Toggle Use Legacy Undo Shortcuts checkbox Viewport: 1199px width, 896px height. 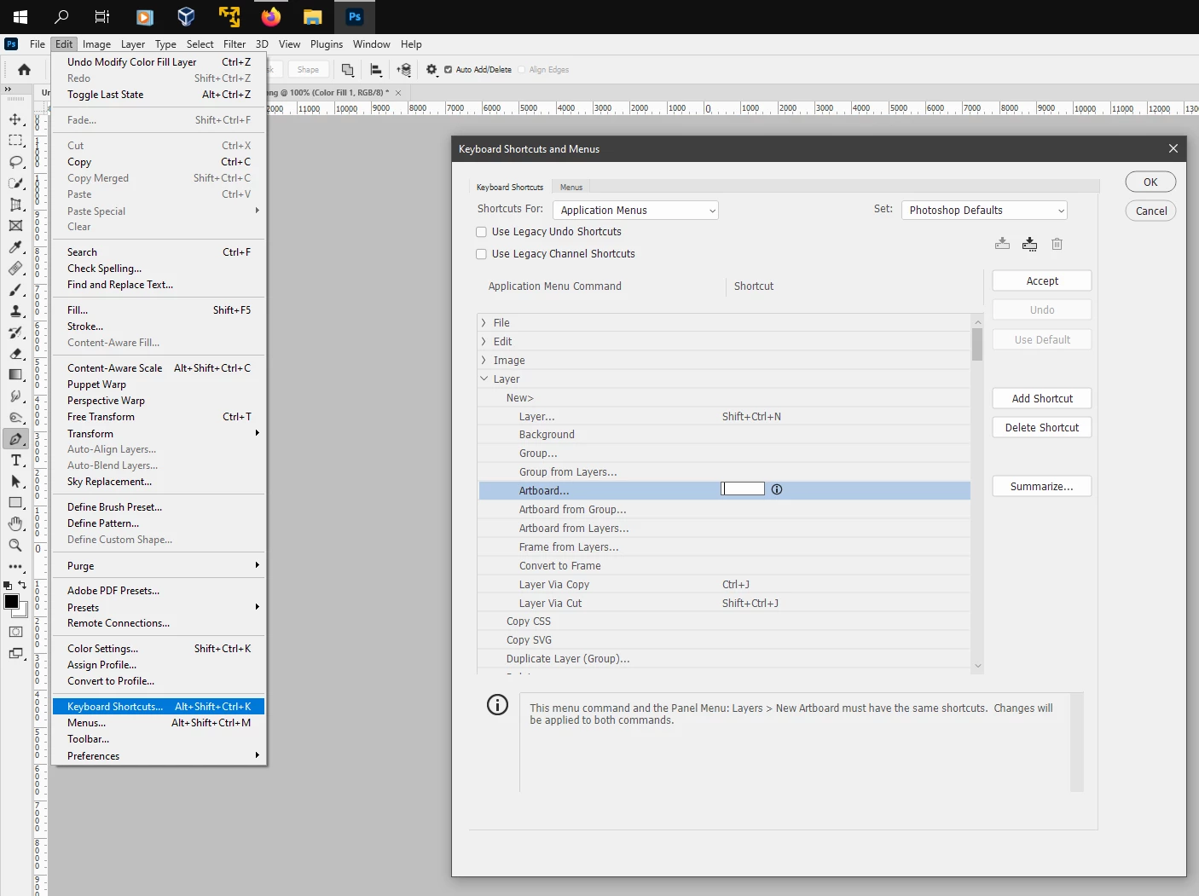click(481, 232)
